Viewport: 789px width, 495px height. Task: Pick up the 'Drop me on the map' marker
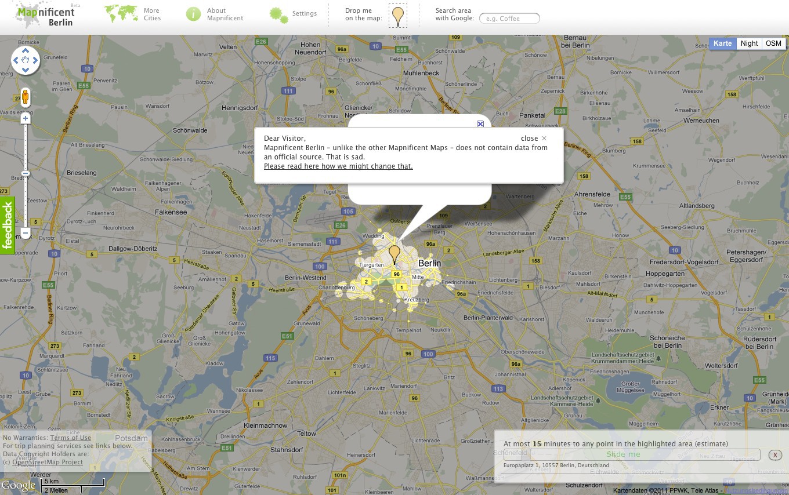click(x=398, y=15)
